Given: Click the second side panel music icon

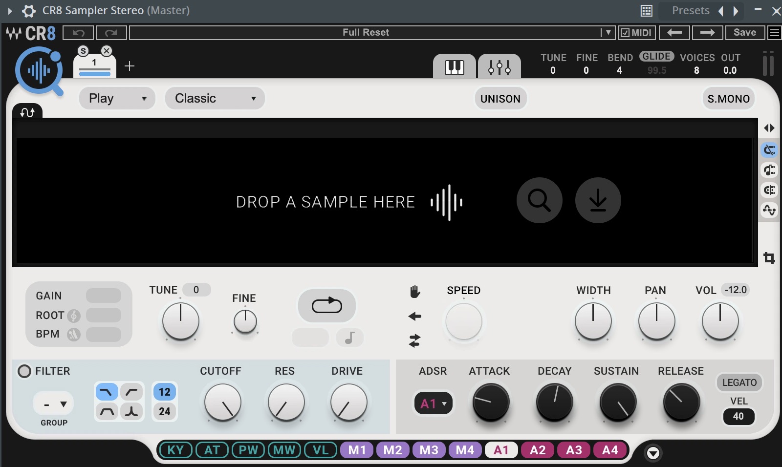Looking at the screenshot, I should click(x=769, y=170).
